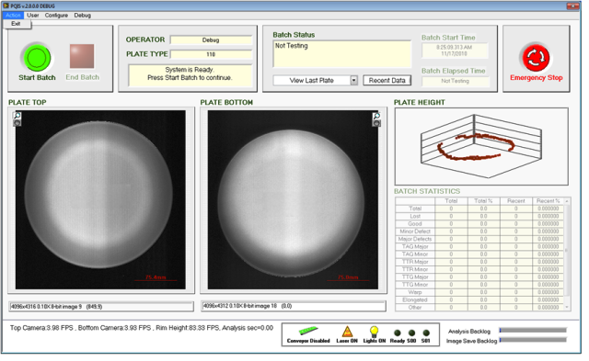589x361 pixels.
Task: Click the 75.4mm scale label in Plate Top
Action: tap(156, 277)
